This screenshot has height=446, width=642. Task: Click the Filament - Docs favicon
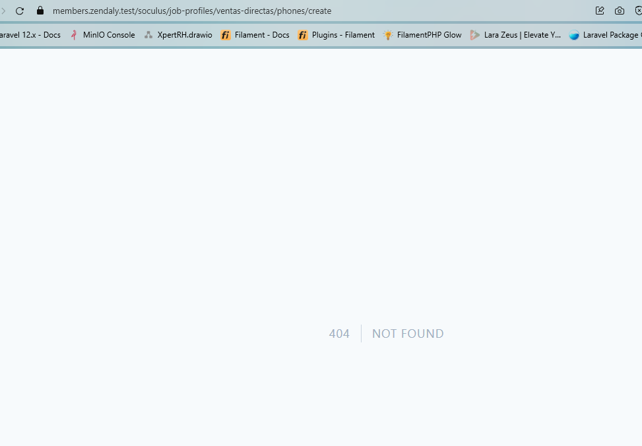pos(226,35)
